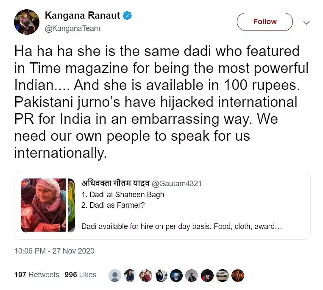View the 197 Retweets list
This screenshot has height=290, width=323.
pyautogui.click(x=37, y=275)
